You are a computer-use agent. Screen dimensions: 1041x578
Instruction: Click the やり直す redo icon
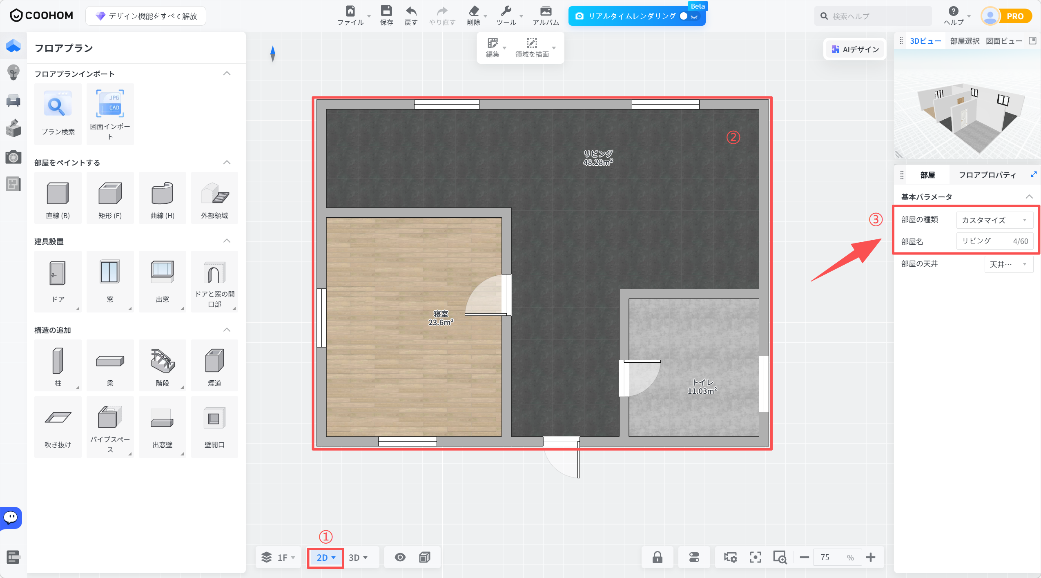point(442,11)
